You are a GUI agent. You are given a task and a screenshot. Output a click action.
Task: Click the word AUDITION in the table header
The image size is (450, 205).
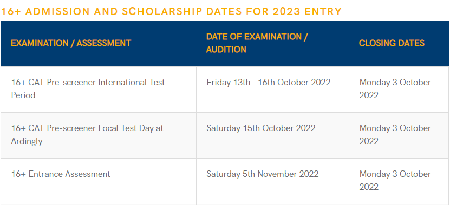[x=226, y=50]
